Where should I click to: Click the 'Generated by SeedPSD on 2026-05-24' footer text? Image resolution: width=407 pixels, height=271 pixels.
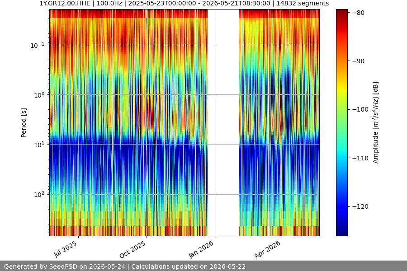[64, 266]
